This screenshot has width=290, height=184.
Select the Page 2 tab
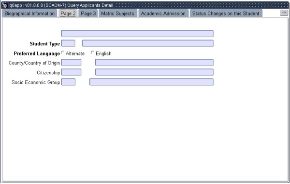[x=68, y=13]
